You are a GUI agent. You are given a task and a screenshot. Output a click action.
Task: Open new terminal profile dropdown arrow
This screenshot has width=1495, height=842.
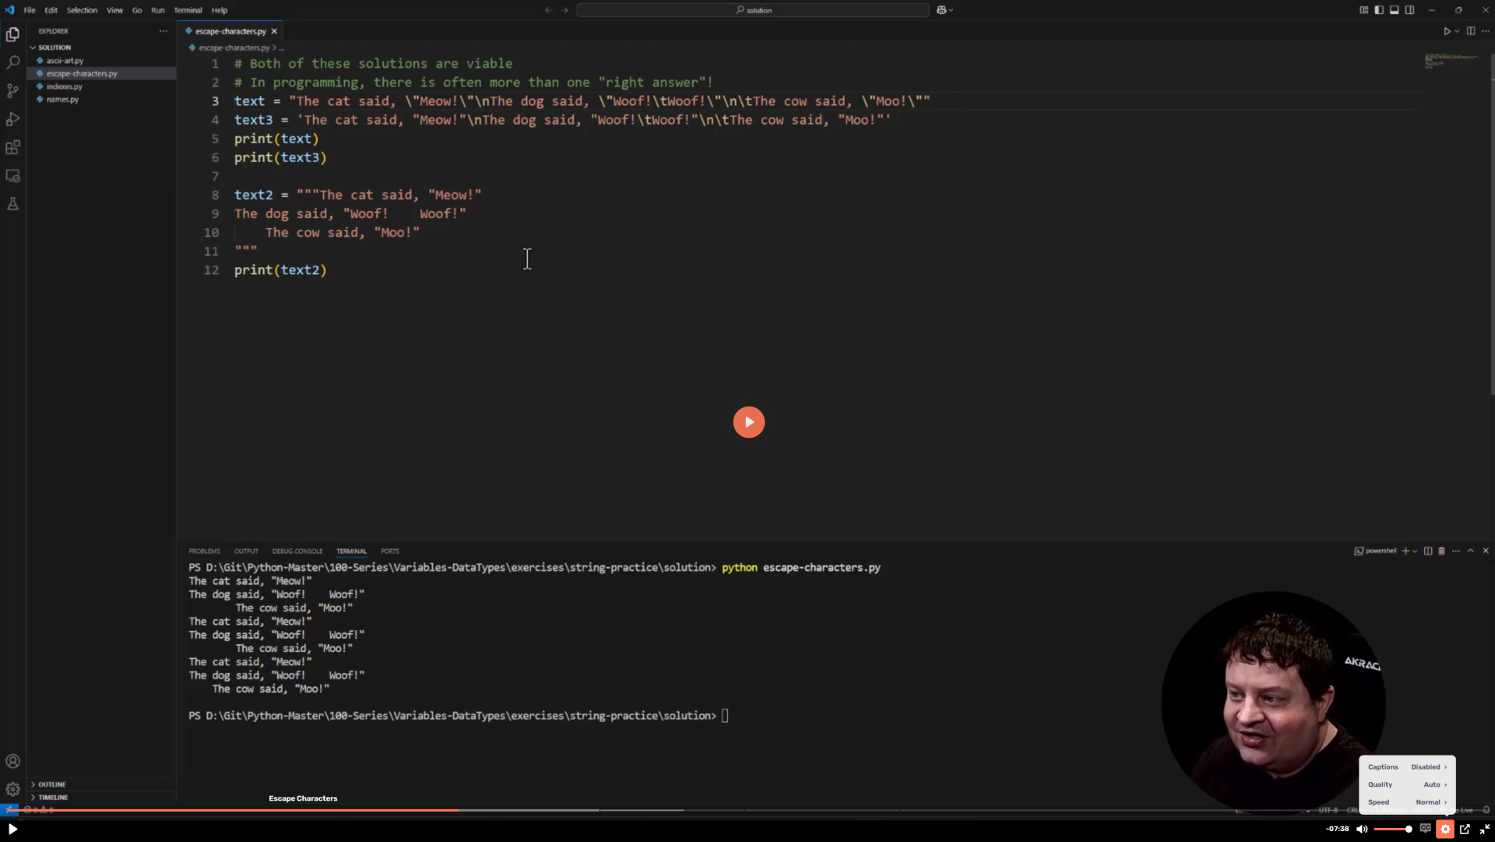1415,551
